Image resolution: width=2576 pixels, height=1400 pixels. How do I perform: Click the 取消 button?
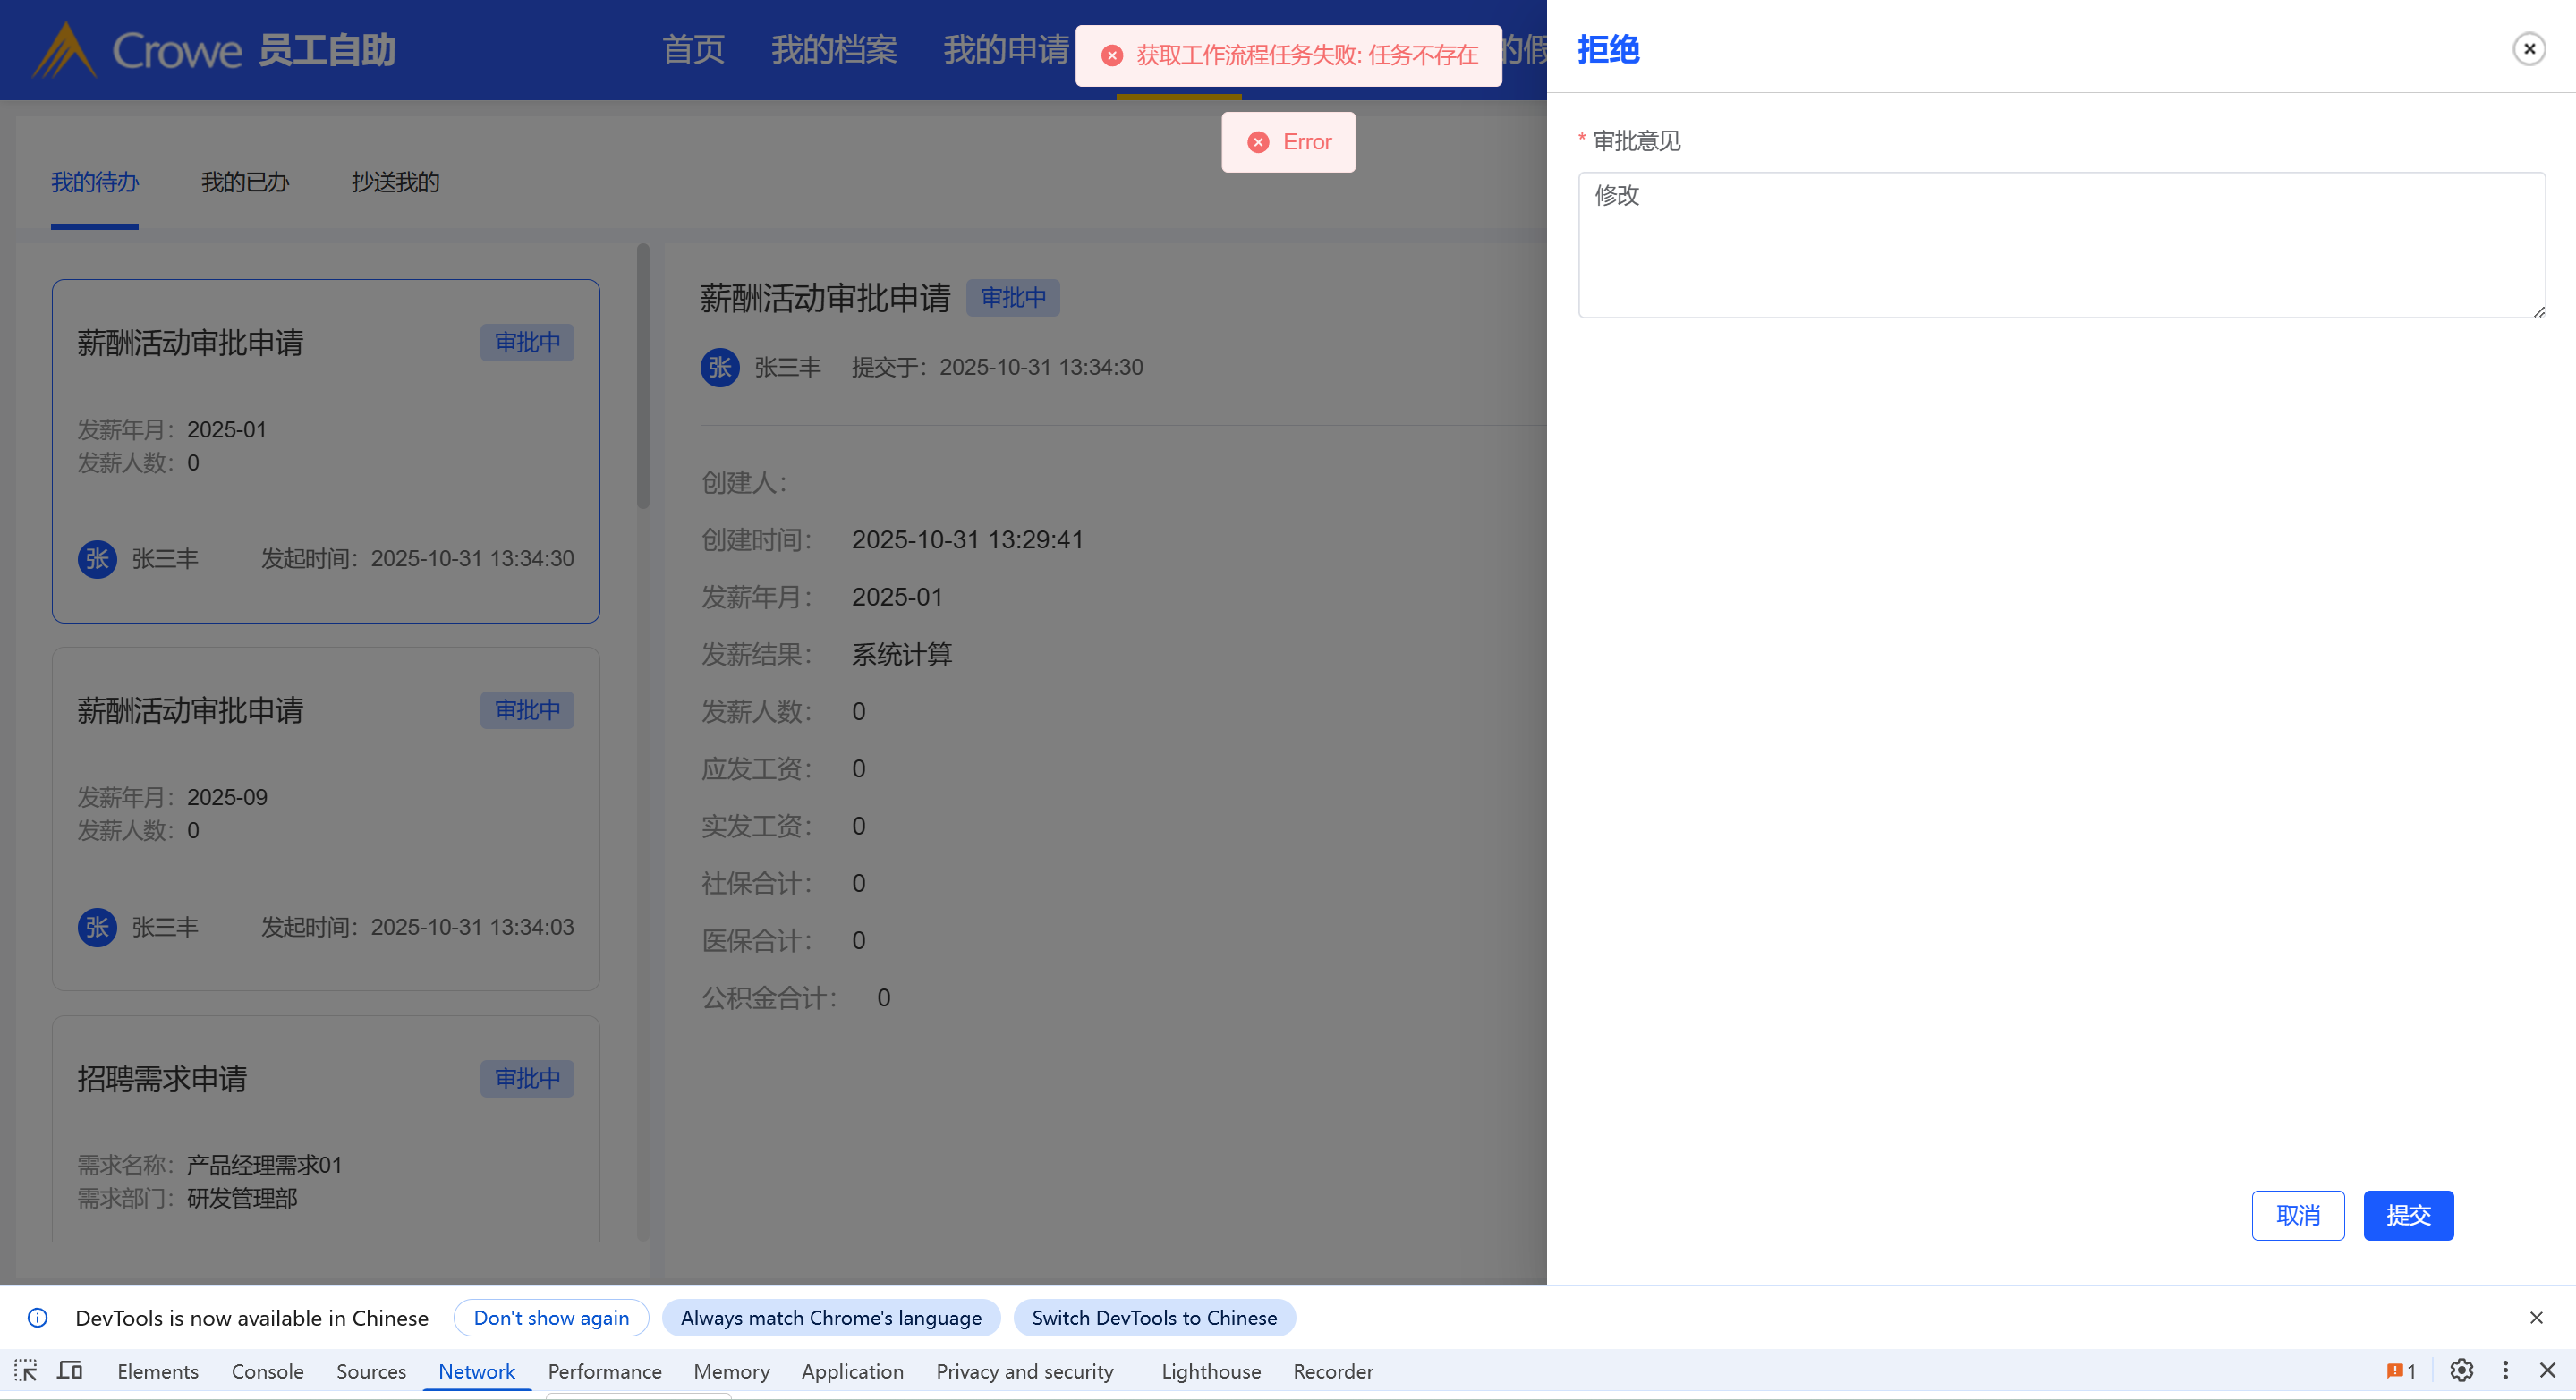click(x=2297, y=1215)
